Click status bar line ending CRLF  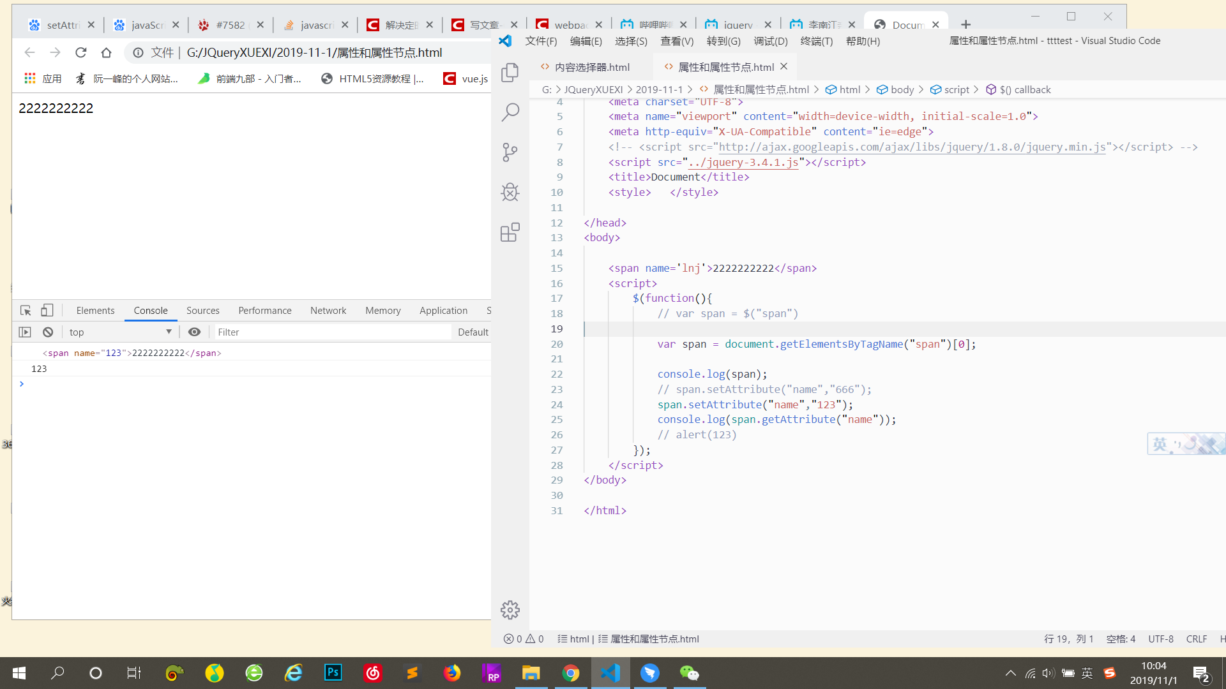[1197, 639]
